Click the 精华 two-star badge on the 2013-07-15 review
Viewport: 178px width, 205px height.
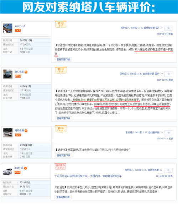[x=61, y=129]
